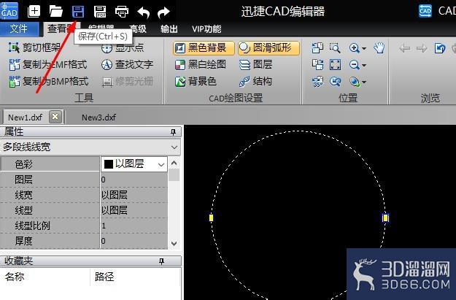
Task: Click the zoom out icon
Action: [x=354, y=64]
